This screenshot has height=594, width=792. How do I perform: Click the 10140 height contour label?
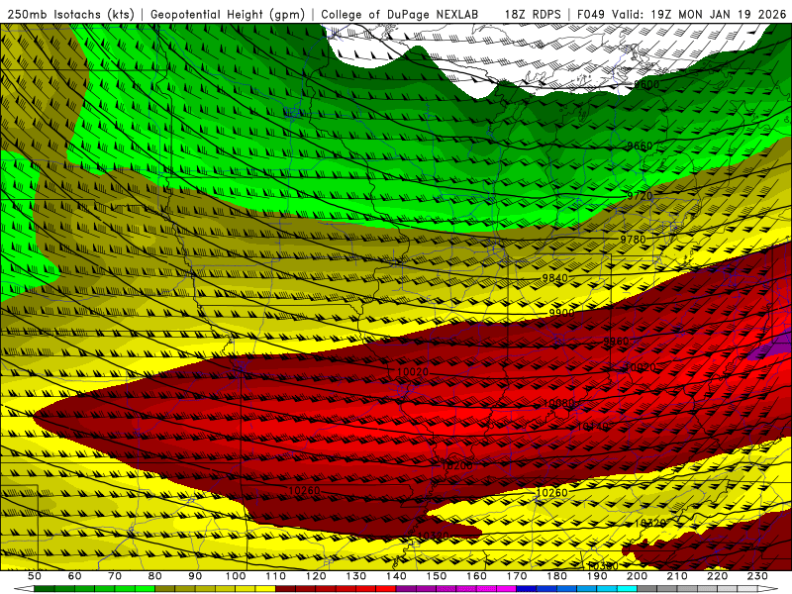click(592, 428)
